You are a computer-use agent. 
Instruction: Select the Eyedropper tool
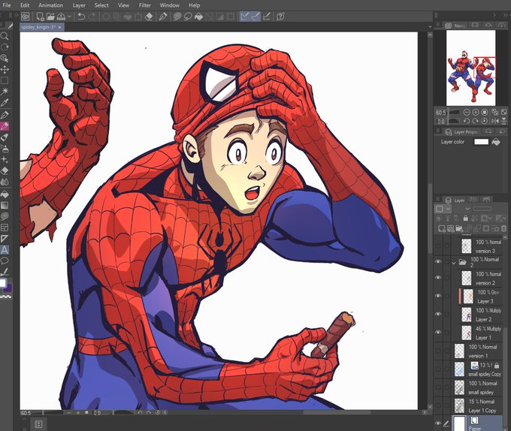pos(5,103)
